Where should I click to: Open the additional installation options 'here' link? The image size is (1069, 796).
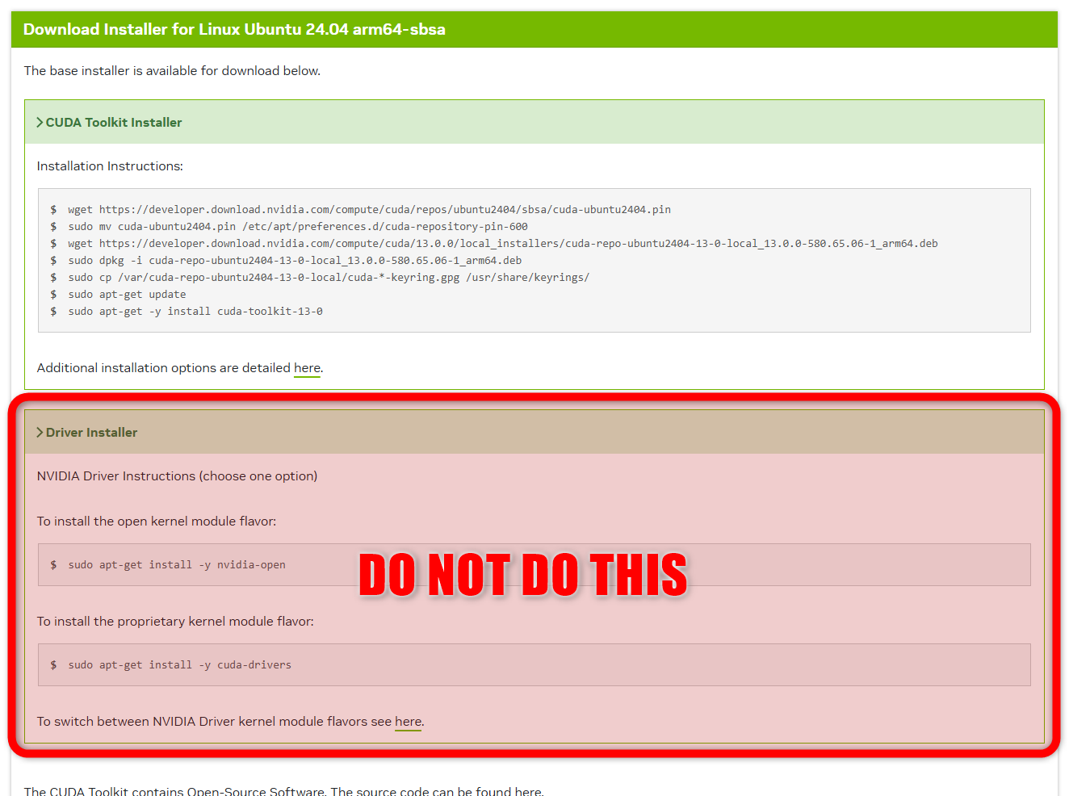pyautogui.click(x=307, y=368)
